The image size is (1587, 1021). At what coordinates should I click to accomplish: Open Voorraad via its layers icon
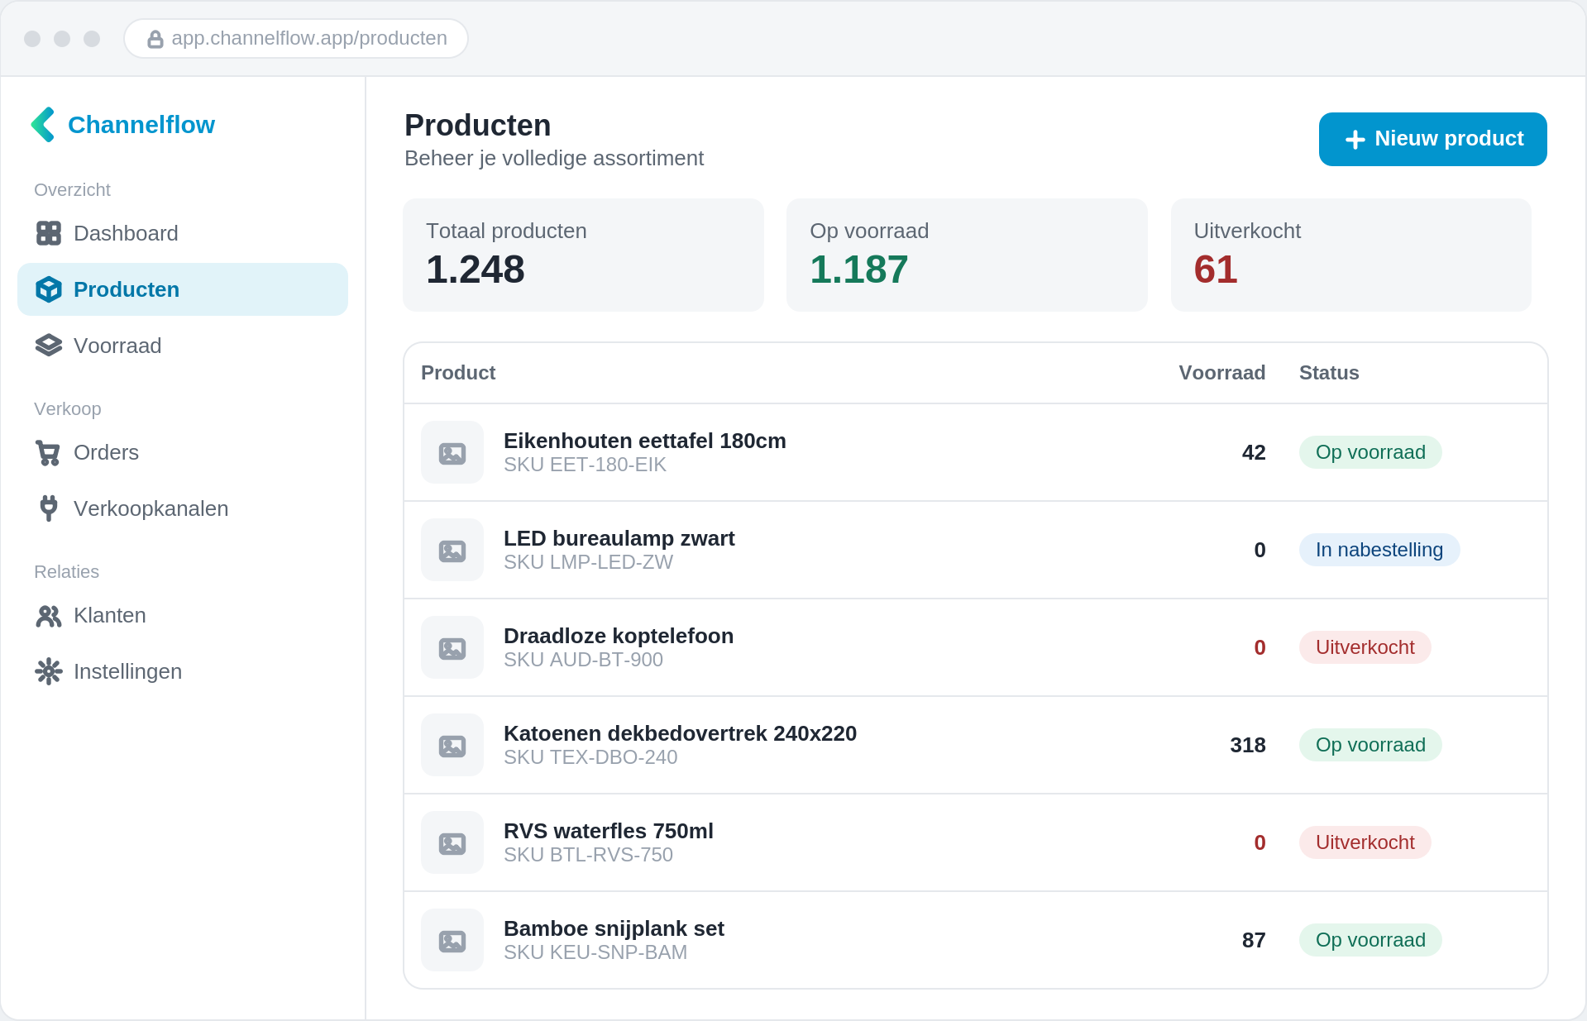coord(49,346)
